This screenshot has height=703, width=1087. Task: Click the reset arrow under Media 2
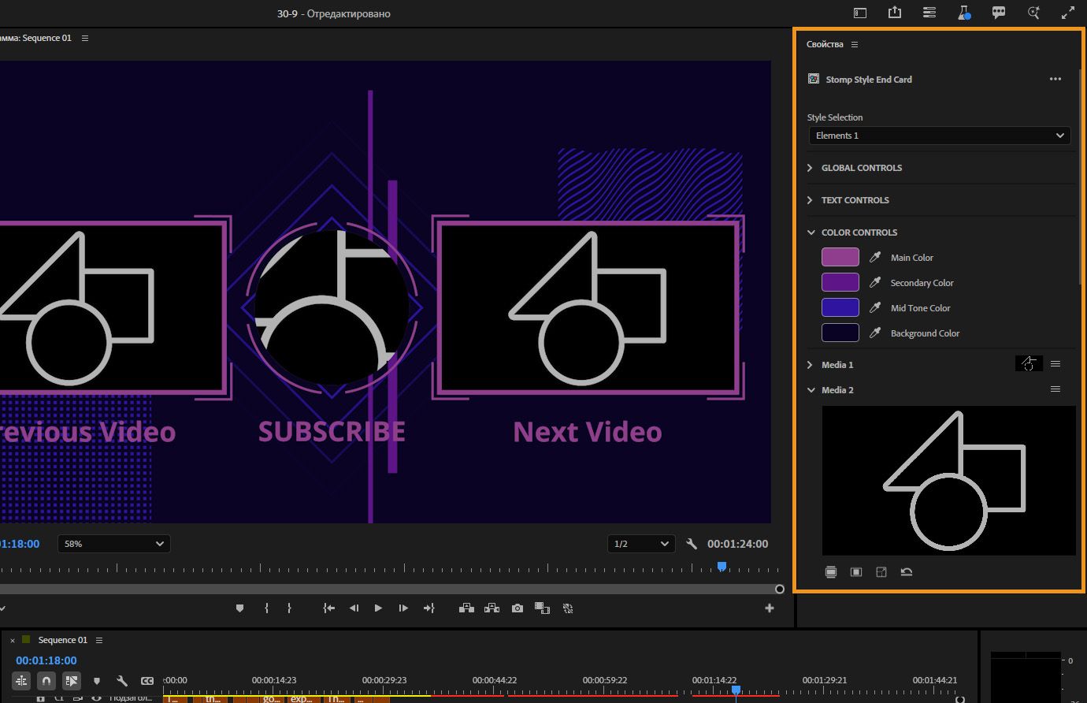(x=907, y=572)
